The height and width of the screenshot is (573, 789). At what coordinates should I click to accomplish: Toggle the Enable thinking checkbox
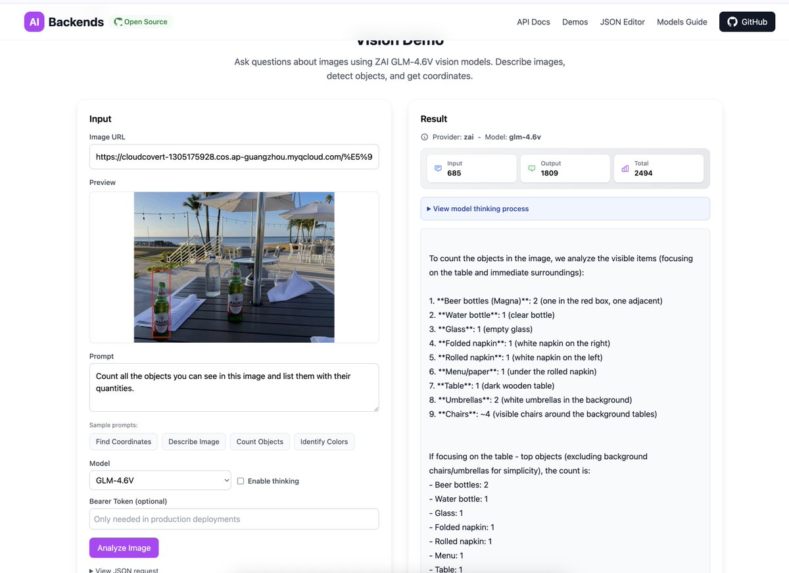click(241, 481)
